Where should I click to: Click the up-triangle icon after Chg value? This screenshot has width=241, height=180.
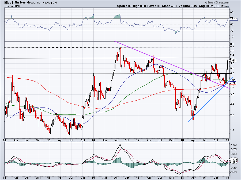point(228,6)
